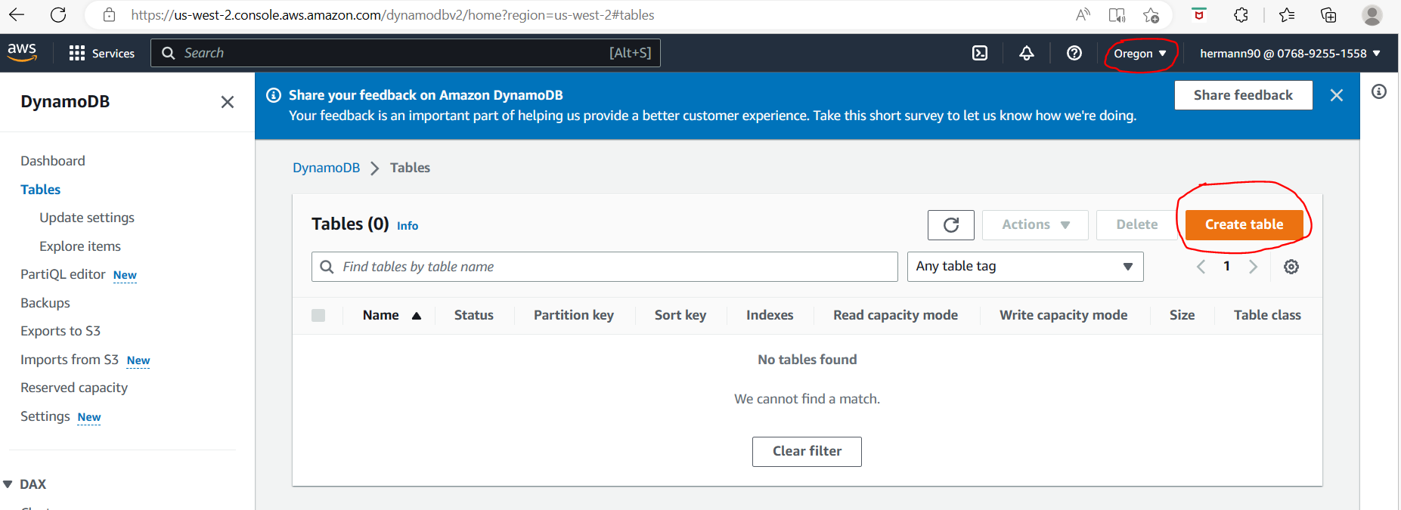Screen dimensions: 1401x510
Task: Open the browser collections icon
Action: [x=1328, y=14]
